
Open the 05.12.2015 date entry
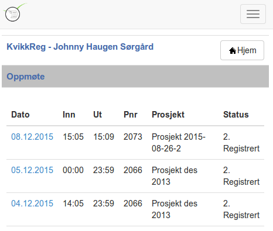[32, 170]
